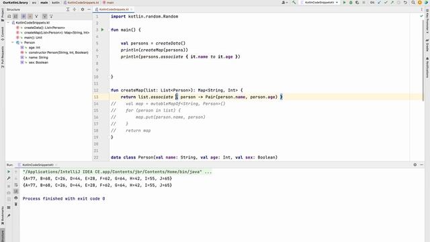Toggle scroll to end in Run console
The image size is (430, 242).
(16, 191)
